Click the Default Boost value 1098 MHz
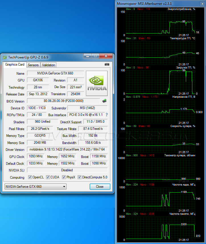 pos(99,163)
